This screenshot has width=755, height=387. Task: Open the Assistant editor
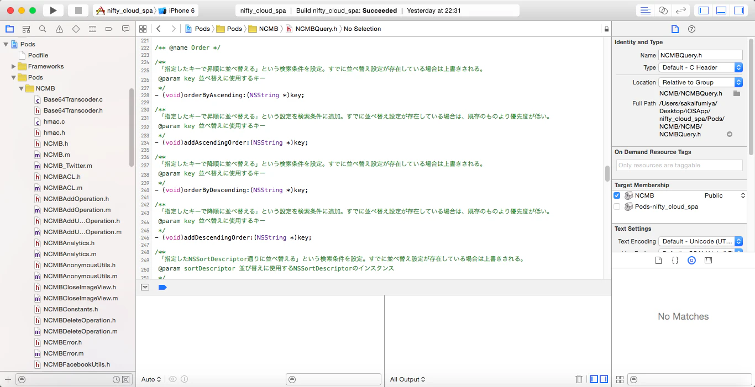point(663,10)
